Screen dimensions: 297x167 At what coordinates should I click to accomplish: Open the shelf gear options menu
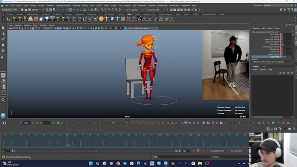point(3,19)
